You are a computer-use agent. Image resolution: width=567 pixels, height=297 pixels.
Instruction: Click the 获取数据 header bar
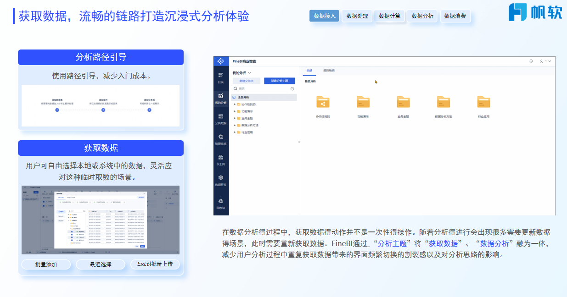tap(101, 148)
